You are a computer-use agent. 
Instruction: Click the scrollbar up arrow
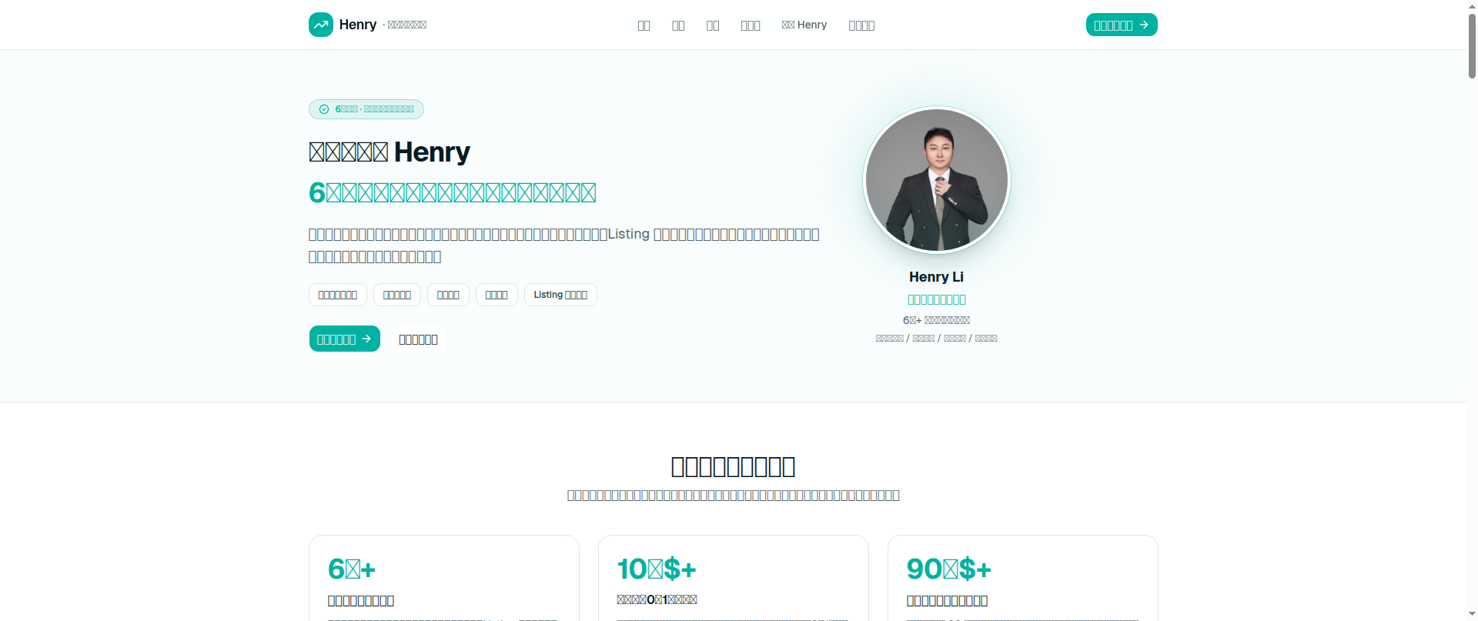click(1472, 5)
